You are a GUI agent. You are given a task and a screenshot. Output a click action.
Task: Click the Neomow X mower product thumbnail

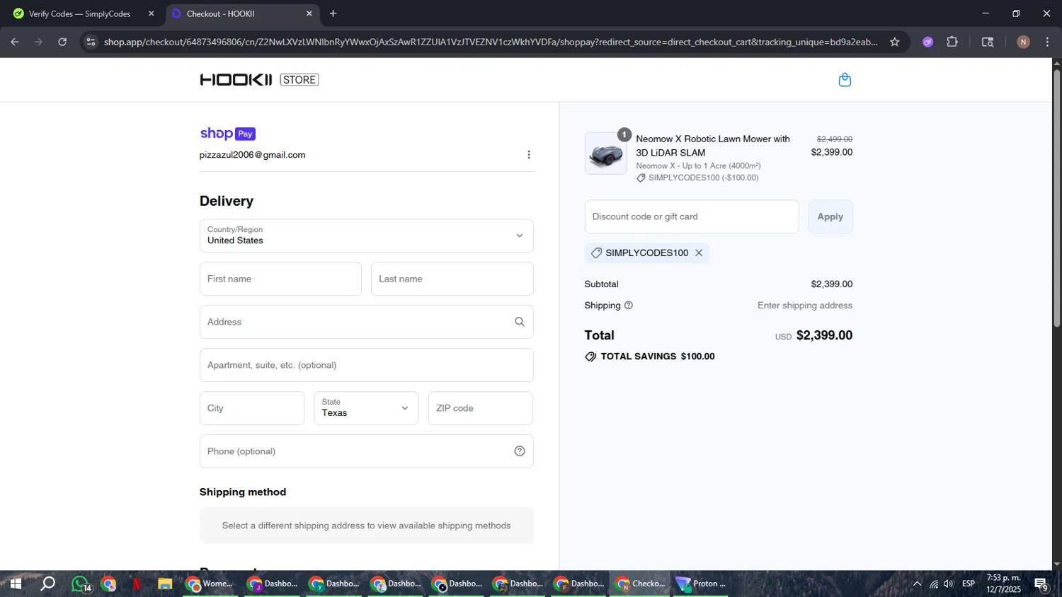605,153
